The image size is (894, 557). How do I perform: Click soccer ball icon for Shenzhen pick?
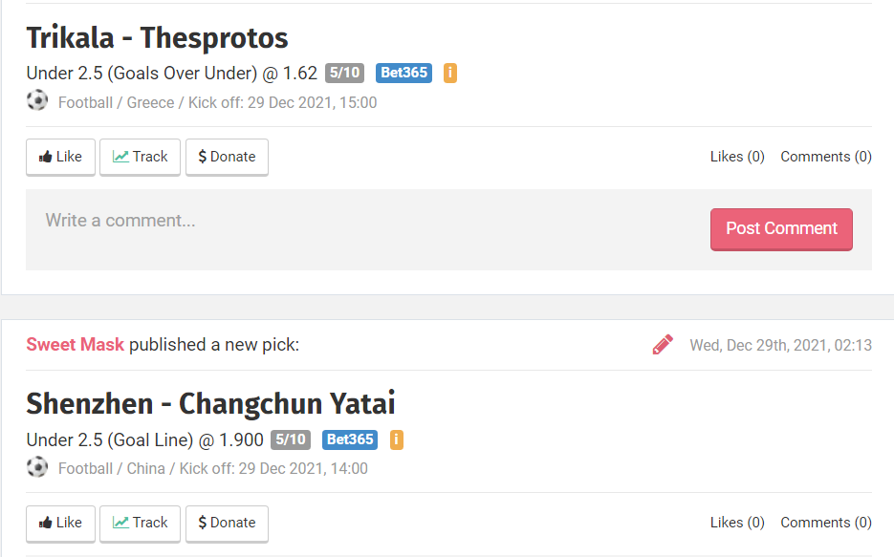tap(37, 467)
